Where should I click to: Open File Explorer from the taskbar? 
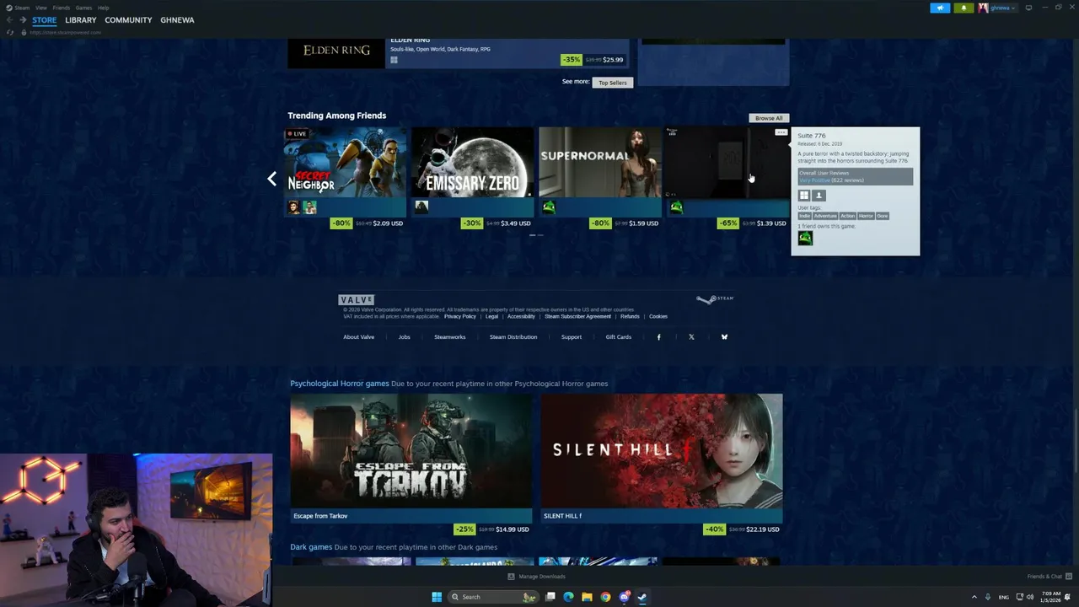point(587,597)
